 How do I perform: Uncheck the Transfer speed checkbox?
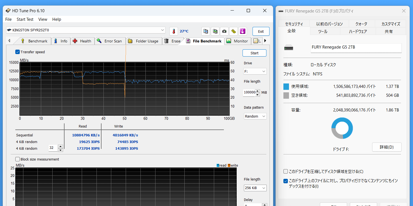point(18,52)
